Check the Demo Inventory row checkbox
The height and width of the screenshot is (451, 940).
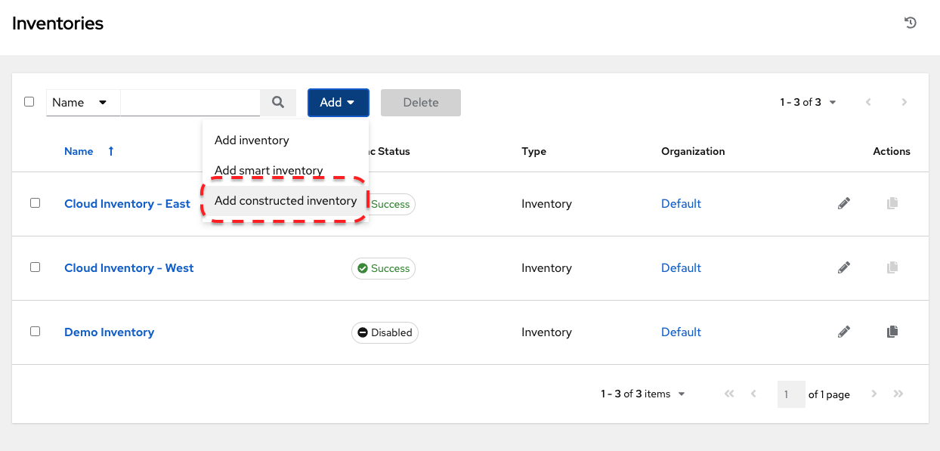(x=36, y=332)
